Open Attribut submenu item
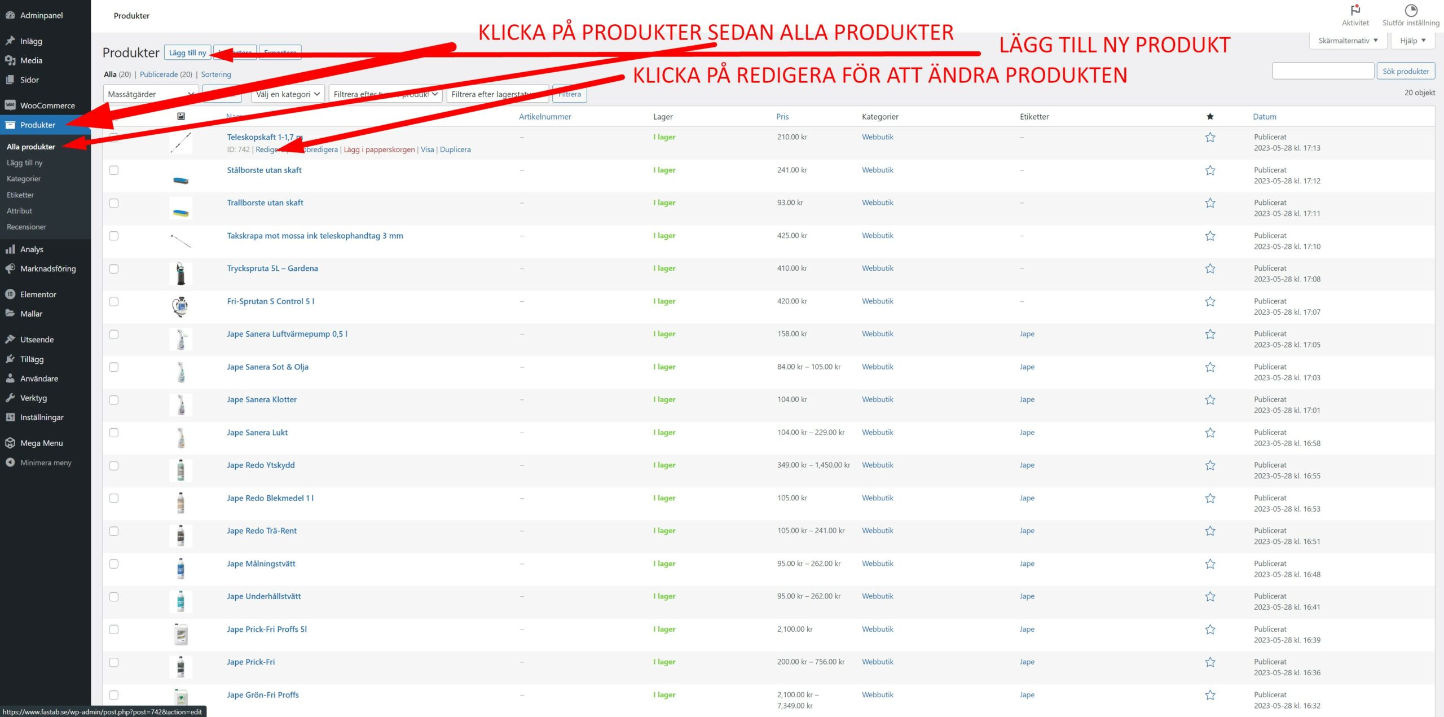Image resolution: width=1444 pixels, height=717 pixels. tap(20, 211)
